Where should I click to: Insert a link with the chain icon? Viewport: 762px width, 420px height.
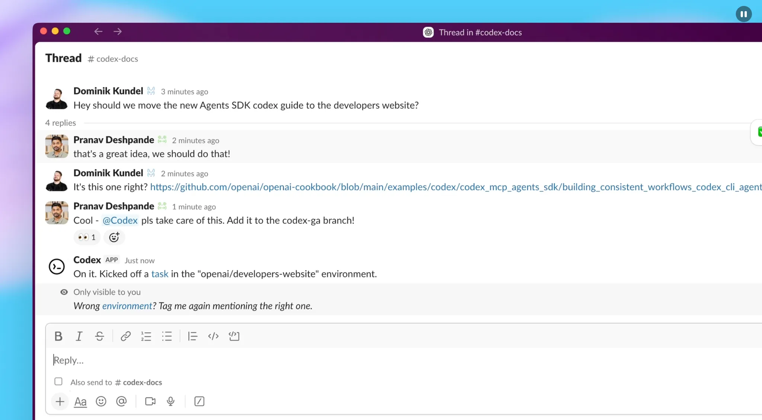pyautogui.click(x=125, y=336)
